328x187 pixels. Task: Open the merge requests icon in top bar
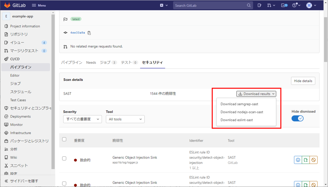tap(269, 5)
